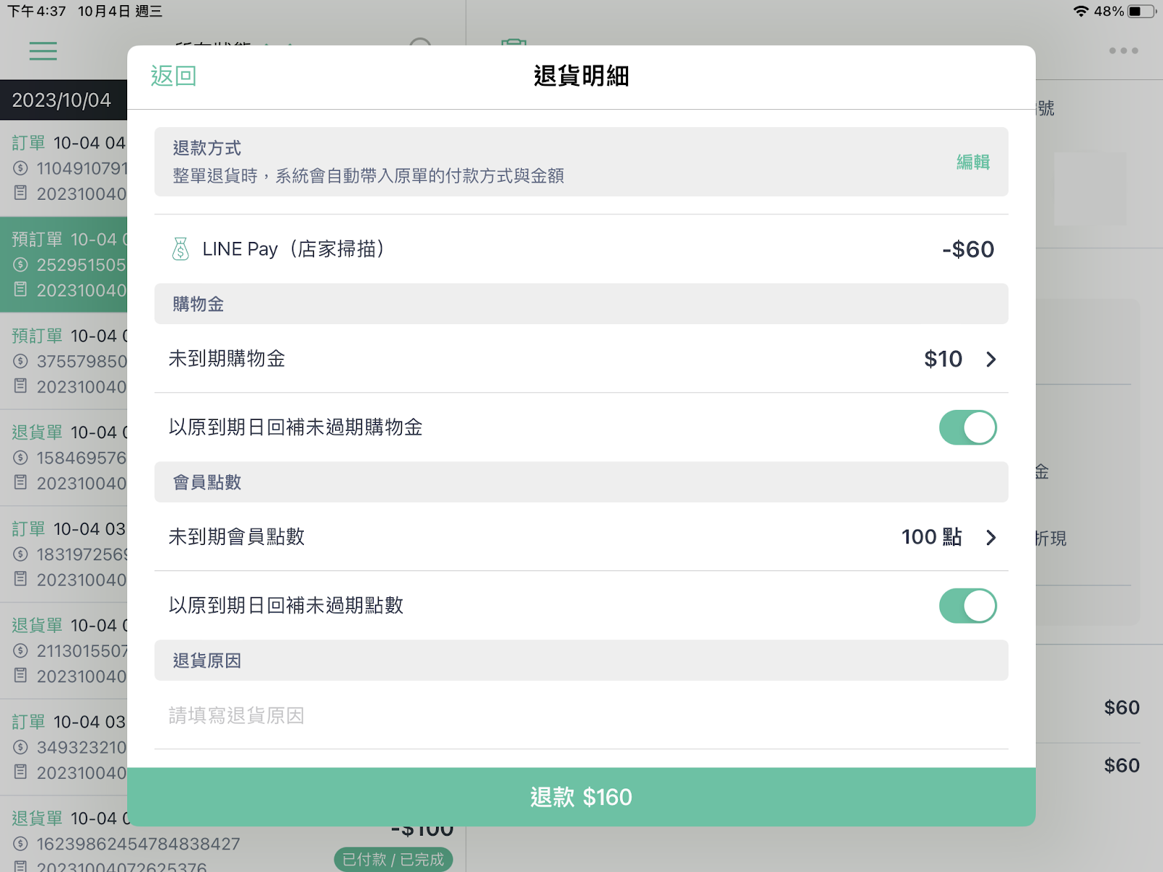Image resolution: width=1163 pixels, height=872 pixels.
Task: Click the battery status icon
Action: point(1141,12)
